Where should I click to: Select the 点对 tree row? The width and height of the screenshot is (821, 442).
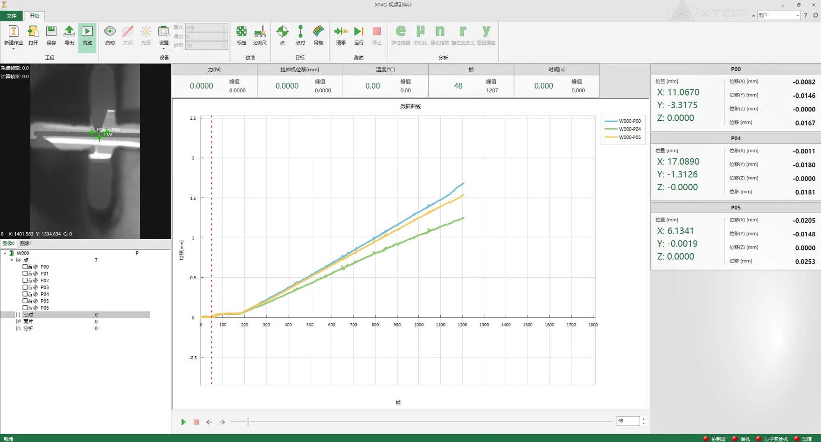(75, 315)
